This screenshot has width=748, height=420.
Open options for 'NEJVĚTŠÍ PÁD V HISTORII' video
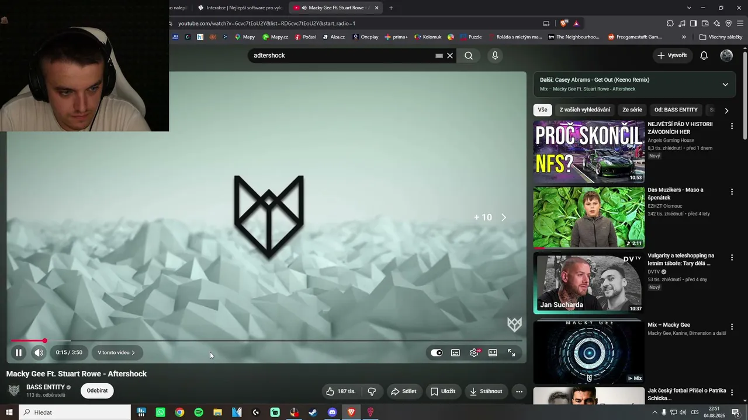pyautogui.click(x=732, y=126)
